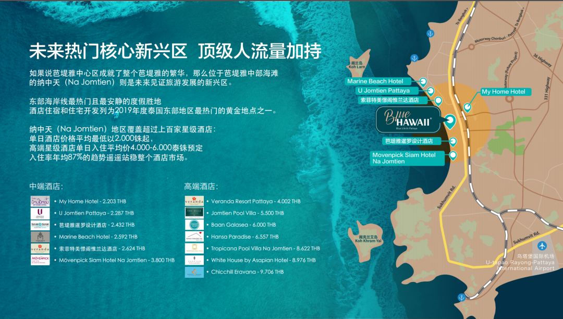Click the 36 Highway road label
Viewport: 563px width, 319px height.
pyautogui.click(x=542, y=60)
